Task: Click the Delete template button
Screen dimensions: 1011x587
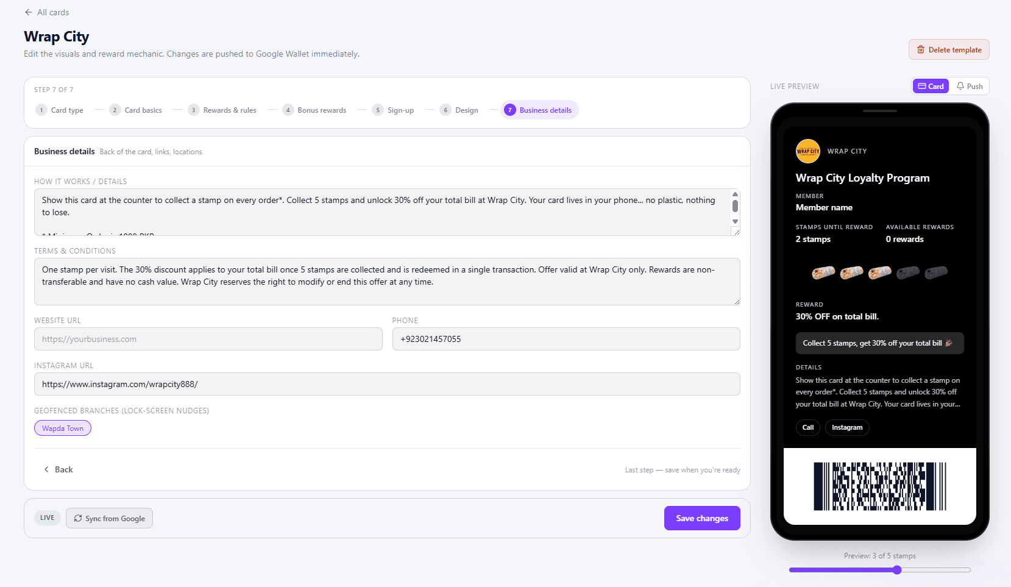Action: pyautogui.click(x=949, y=50)
